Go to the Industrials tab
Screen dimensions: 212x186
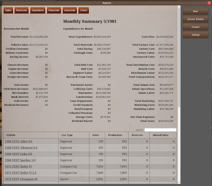(x=70, y=11)
